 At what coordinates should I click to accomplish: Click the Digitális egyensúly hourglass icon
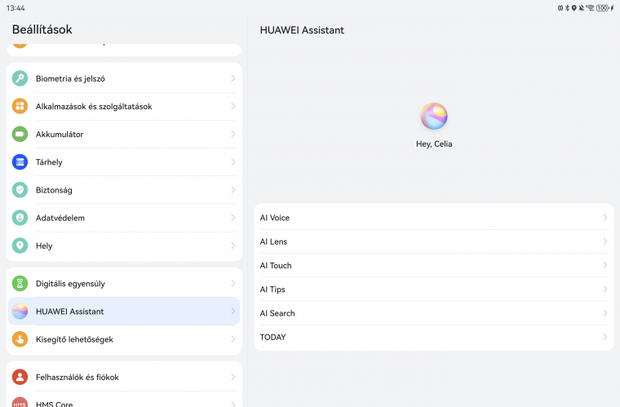(20, 283)
